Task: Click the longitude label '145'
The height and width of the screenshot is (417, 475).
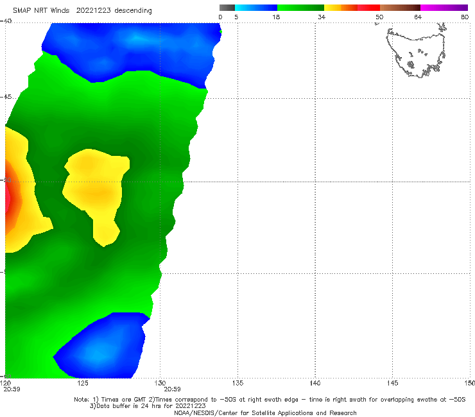Action: coord(393,383)
